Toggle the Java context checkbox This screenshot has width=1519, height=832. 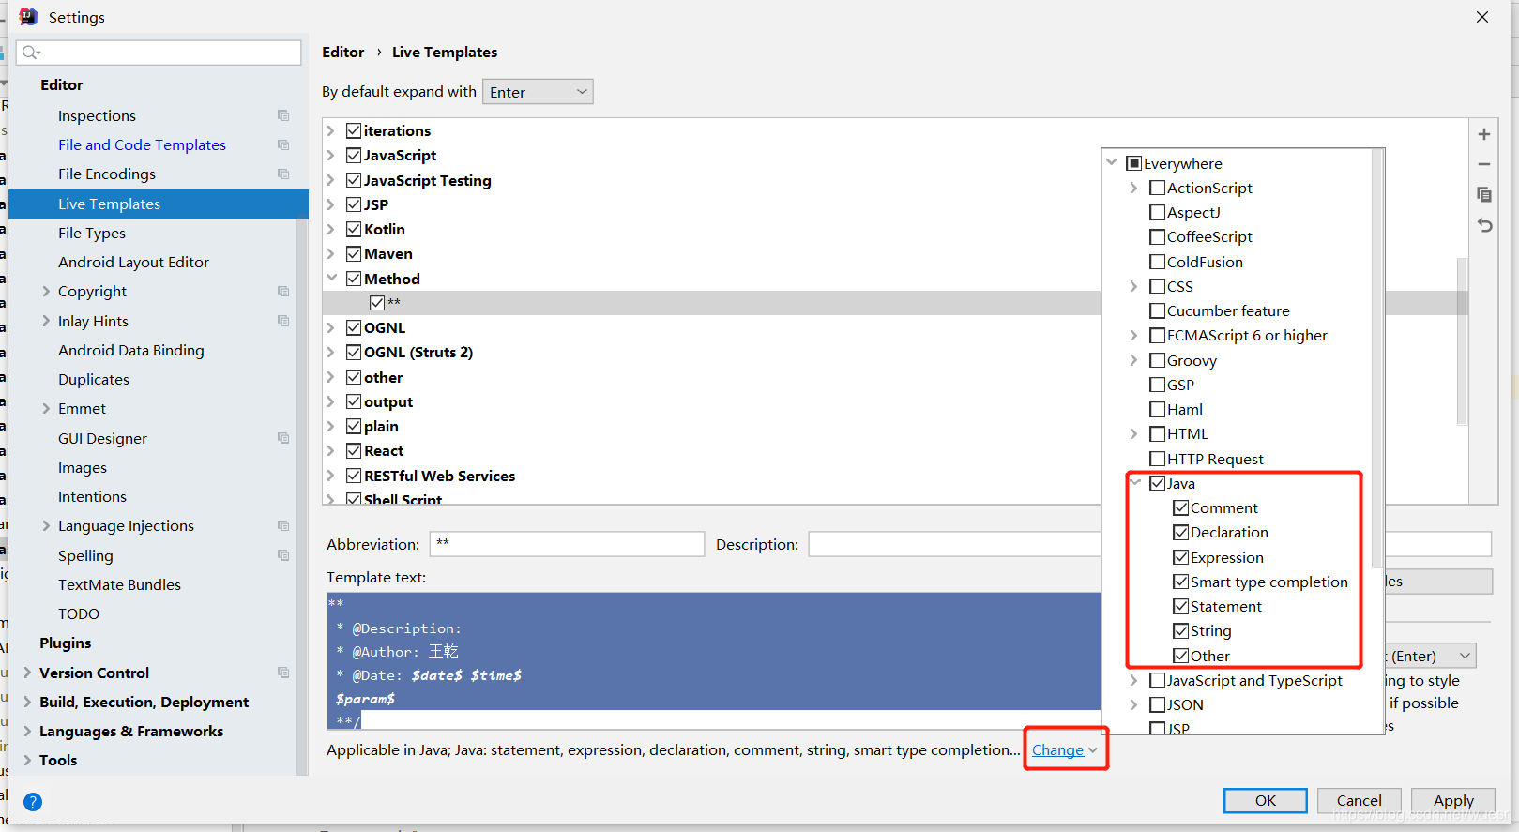pyautogui.click(x=1157, y=483)
